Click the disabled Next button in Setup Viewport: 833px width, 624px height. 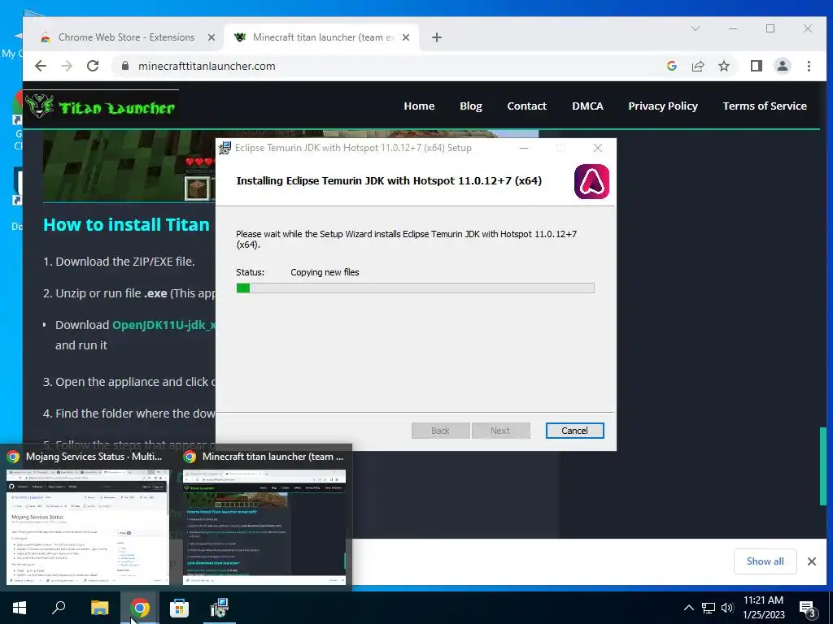(x=500, y=431)
